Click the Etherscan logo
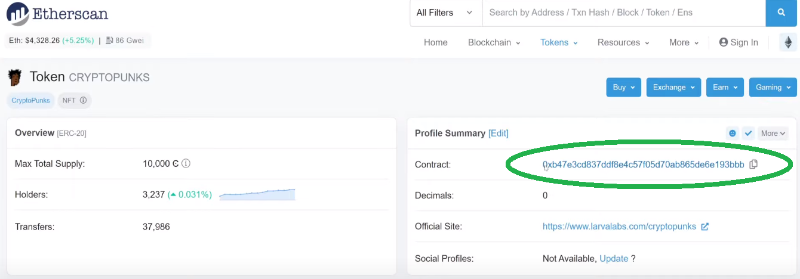 57,13
